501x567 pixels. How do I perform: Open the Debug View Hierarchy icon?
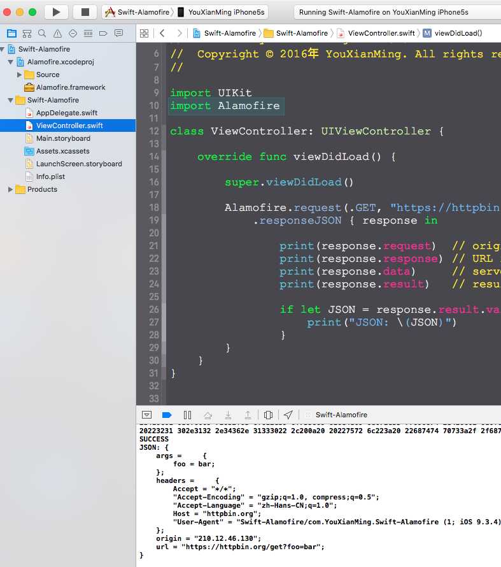click(x=269, y=415)
